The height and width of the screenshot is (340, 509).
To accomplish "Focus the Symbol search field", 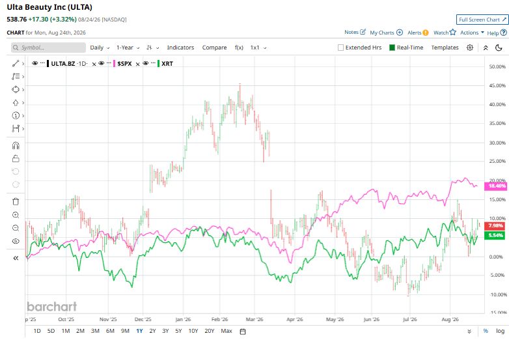I will click(x=48, y=48).
